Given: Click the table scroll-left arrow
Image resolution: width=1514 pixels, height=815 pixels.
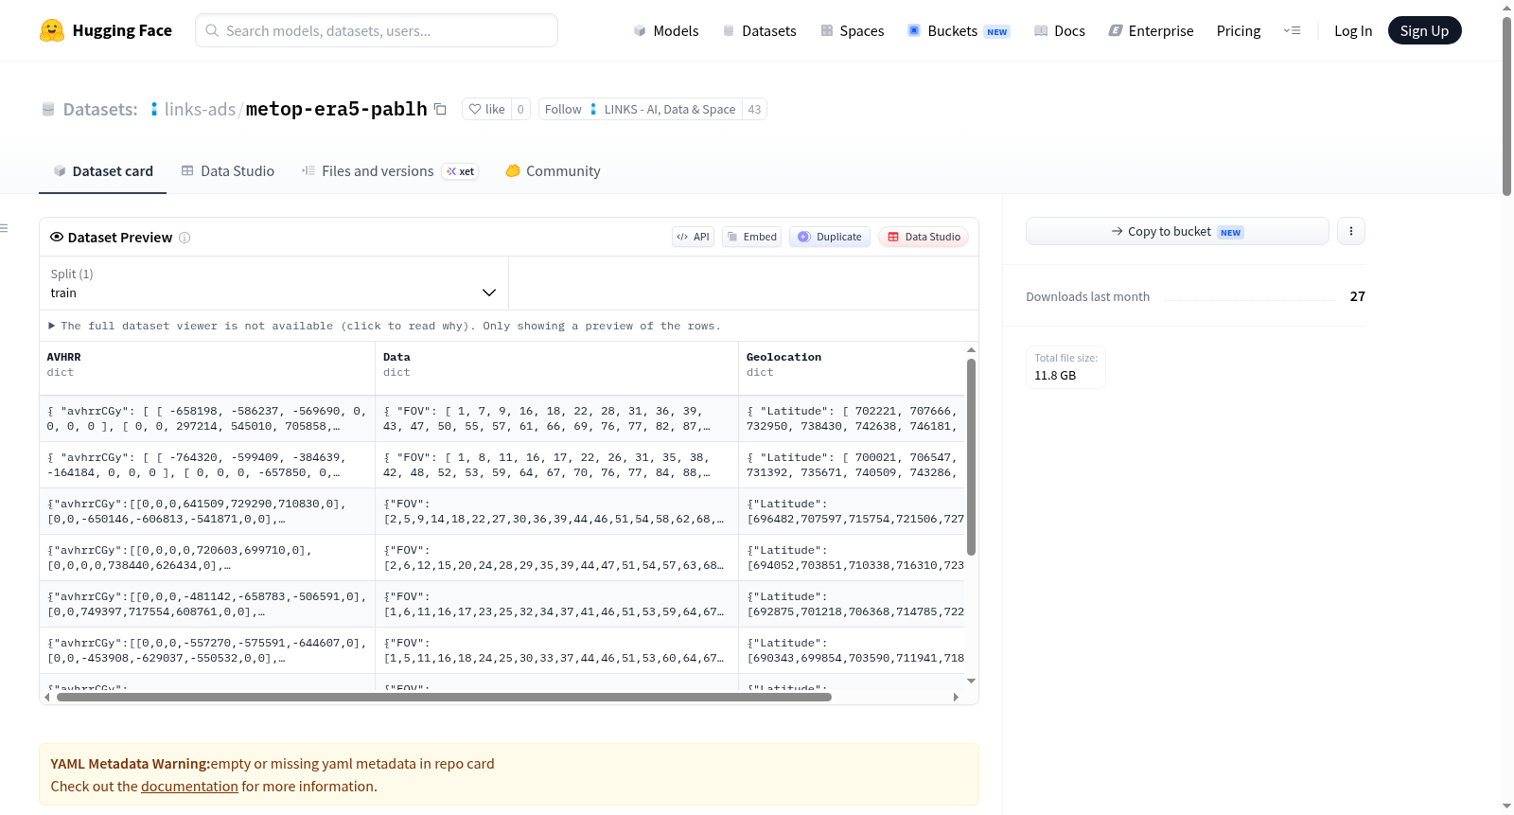Looking at the screenshot, I should click(47, 697).
